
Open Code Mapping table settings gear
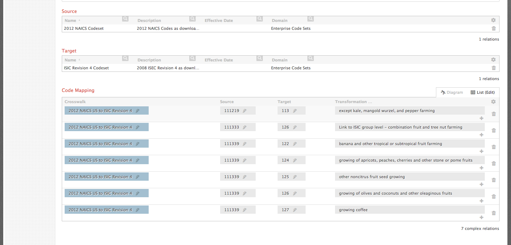493,102
